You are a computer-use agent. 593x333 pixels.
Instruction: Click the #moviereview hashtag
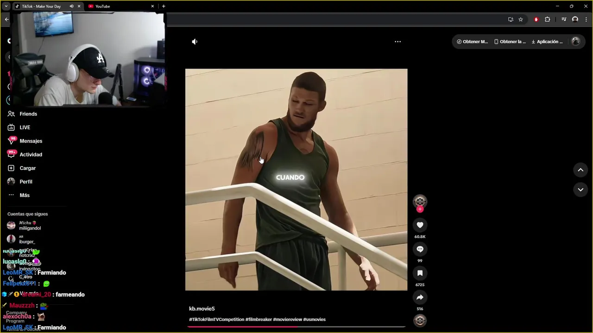click(x=287, y=320)
